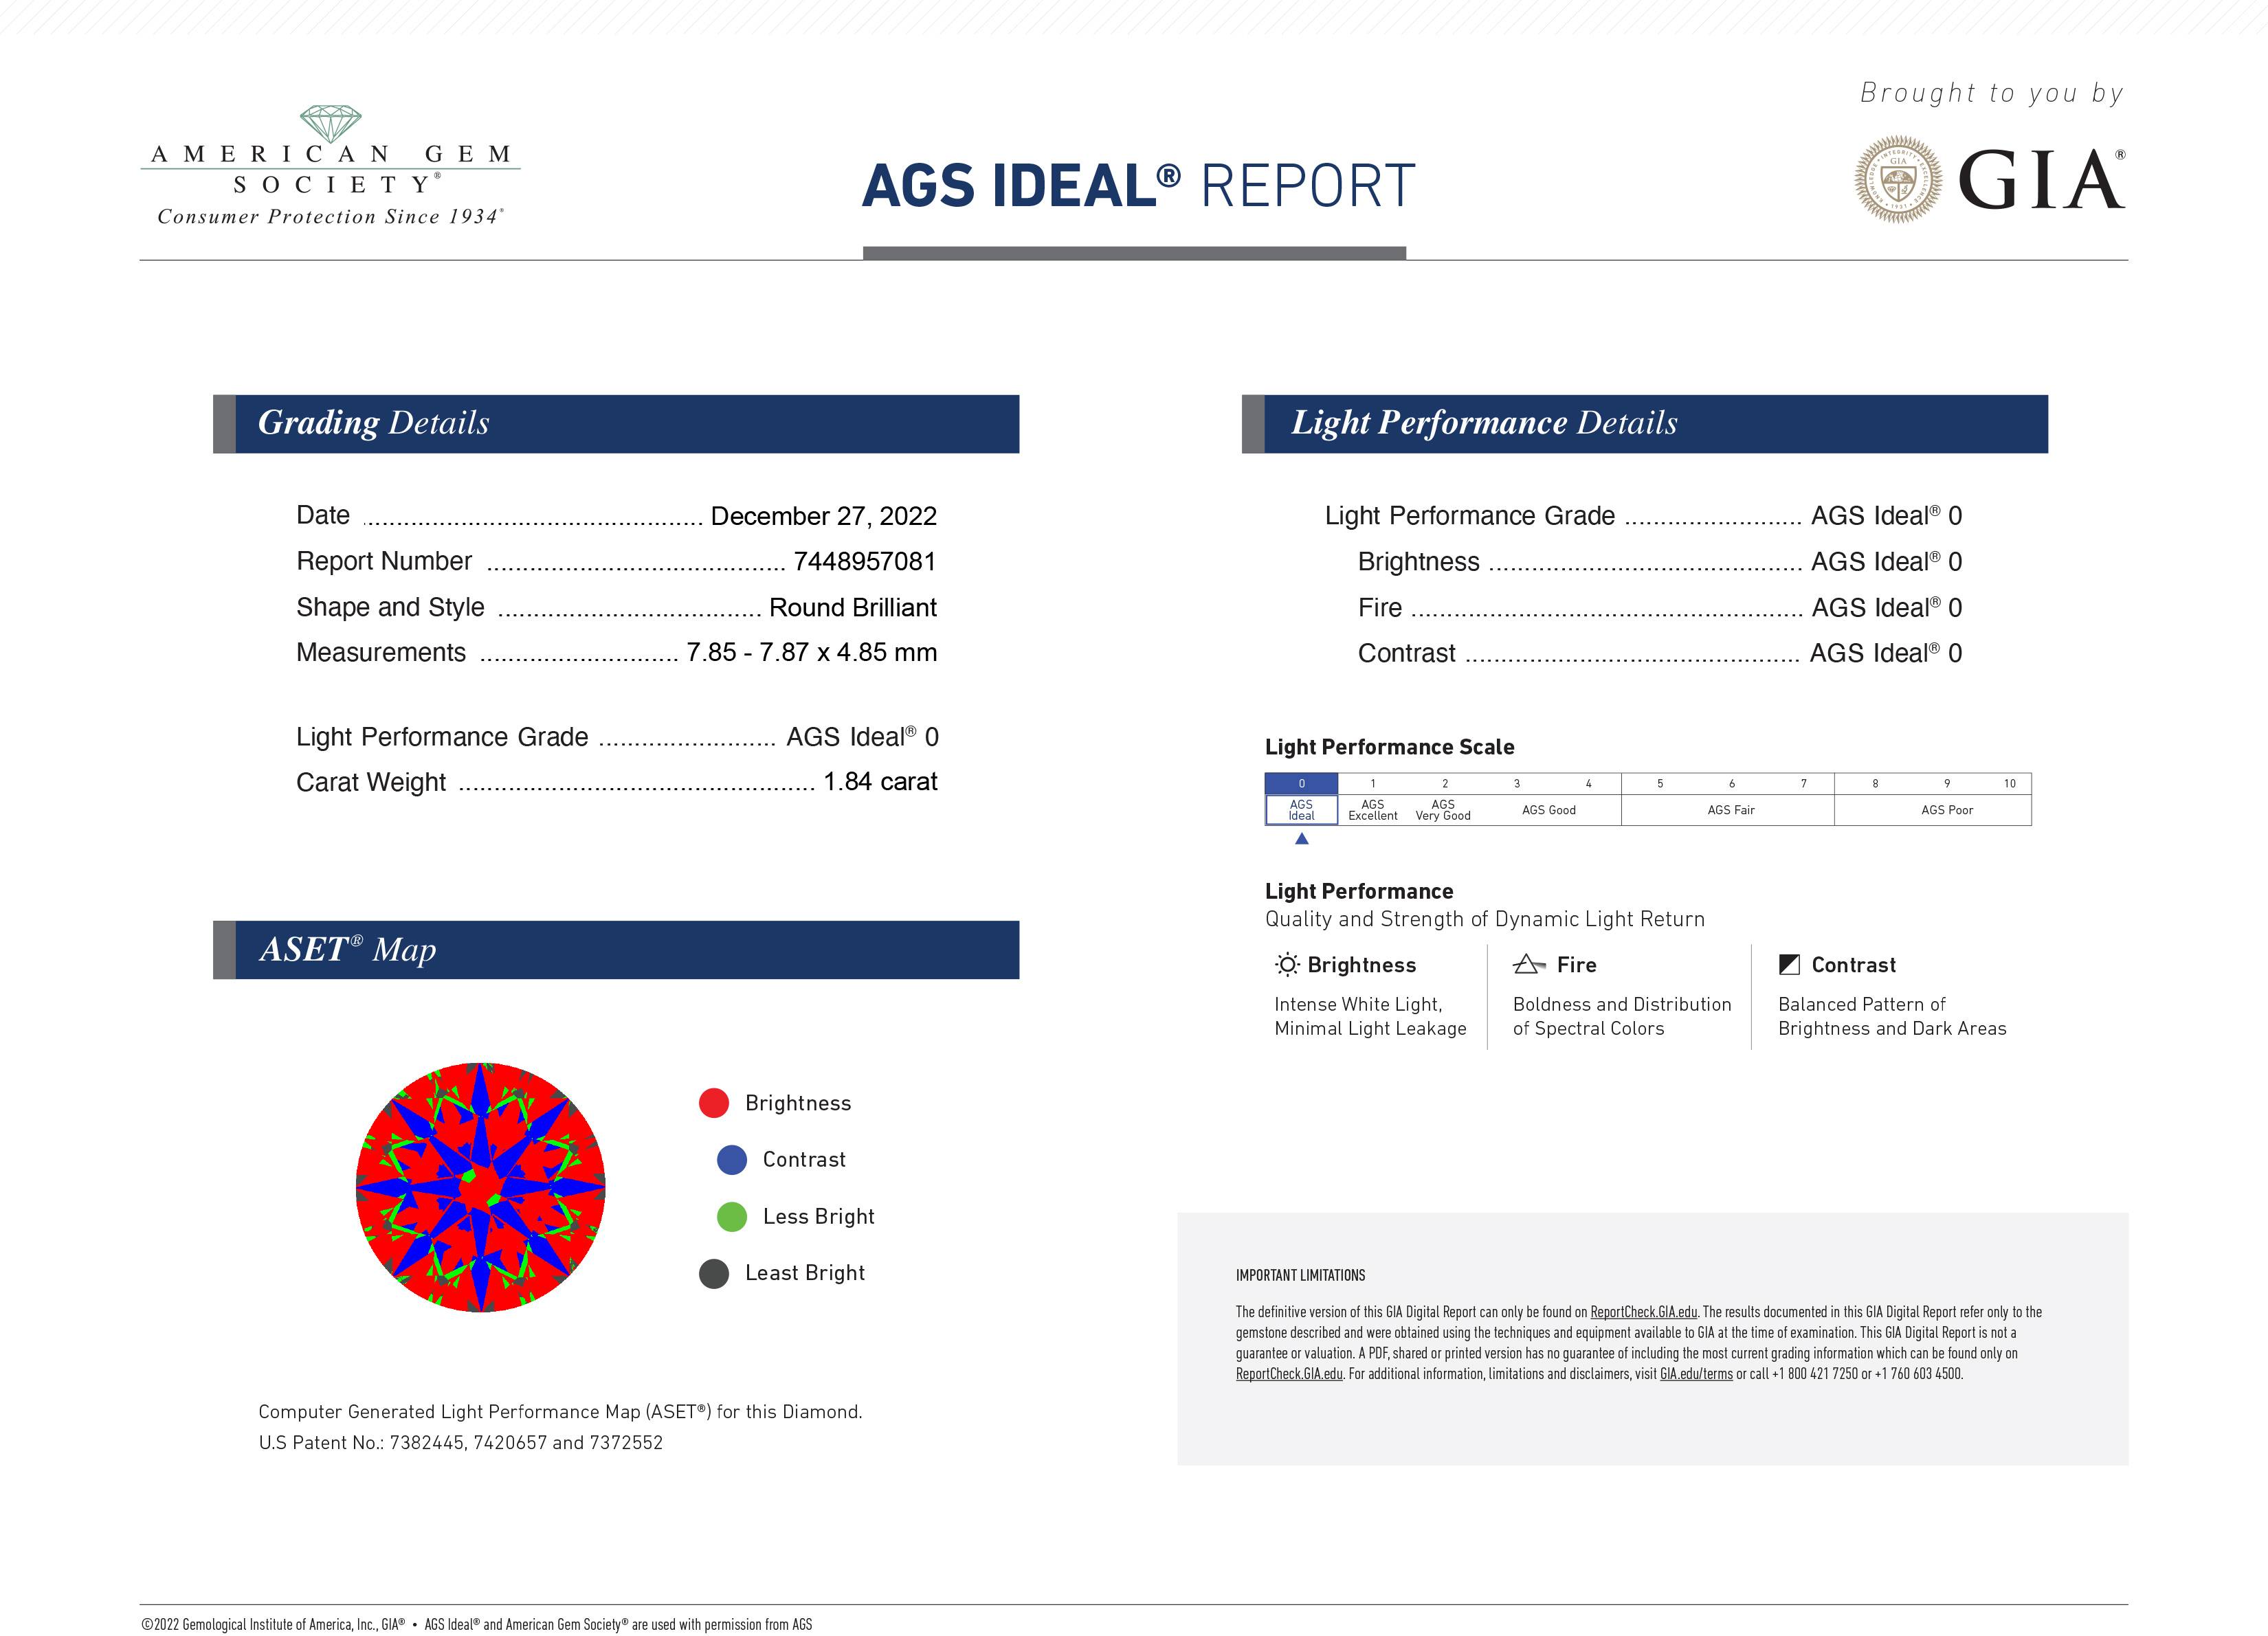Image resolution: width=2268 pixels, height=1636 pixels.
Task: Click the Grading Details Light Performance Grade value
Action: (862, 737)
